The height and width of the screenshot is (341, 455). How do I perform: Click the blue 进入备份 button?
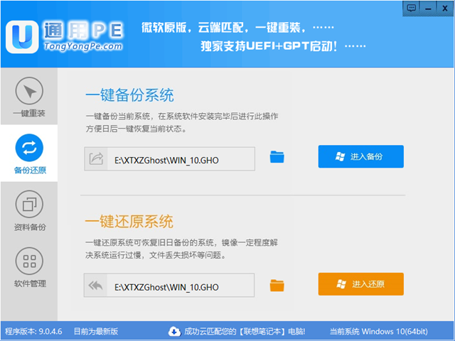[360, 156]
